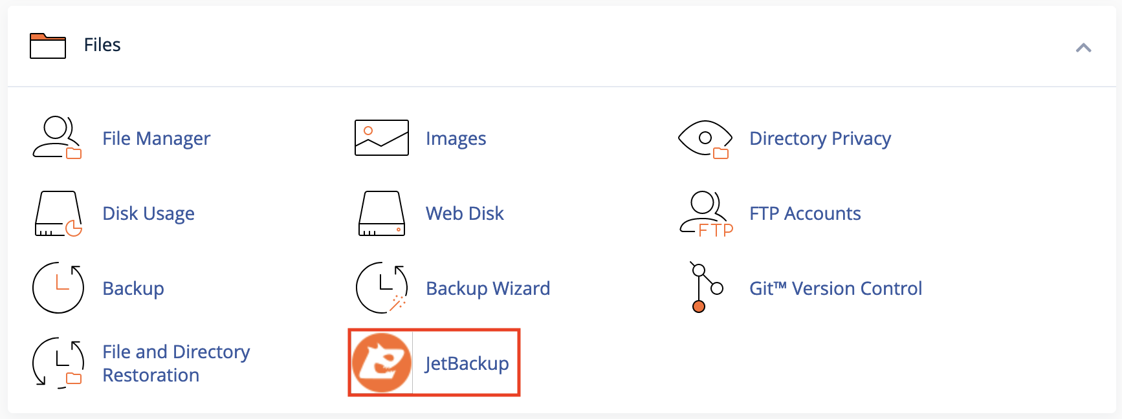
Task: Open Directory Privacy eye icon
Action: click(x=705, y=138)
